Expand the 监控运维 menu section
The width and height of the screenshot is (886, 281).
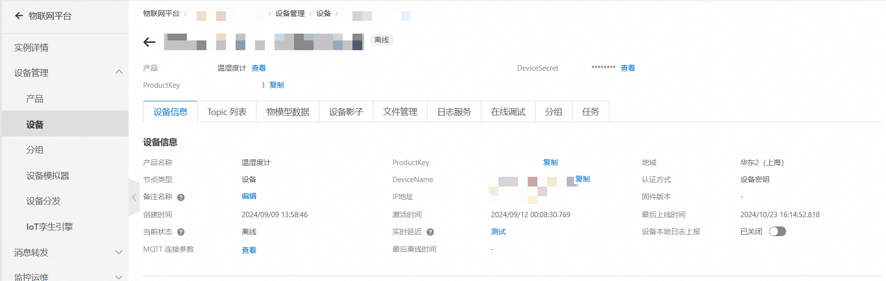click(118, 277)
